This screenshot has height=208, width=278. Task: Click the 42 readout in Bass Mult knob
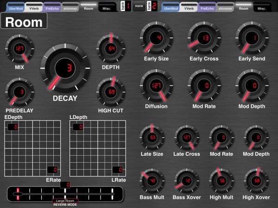pos(152,181)
